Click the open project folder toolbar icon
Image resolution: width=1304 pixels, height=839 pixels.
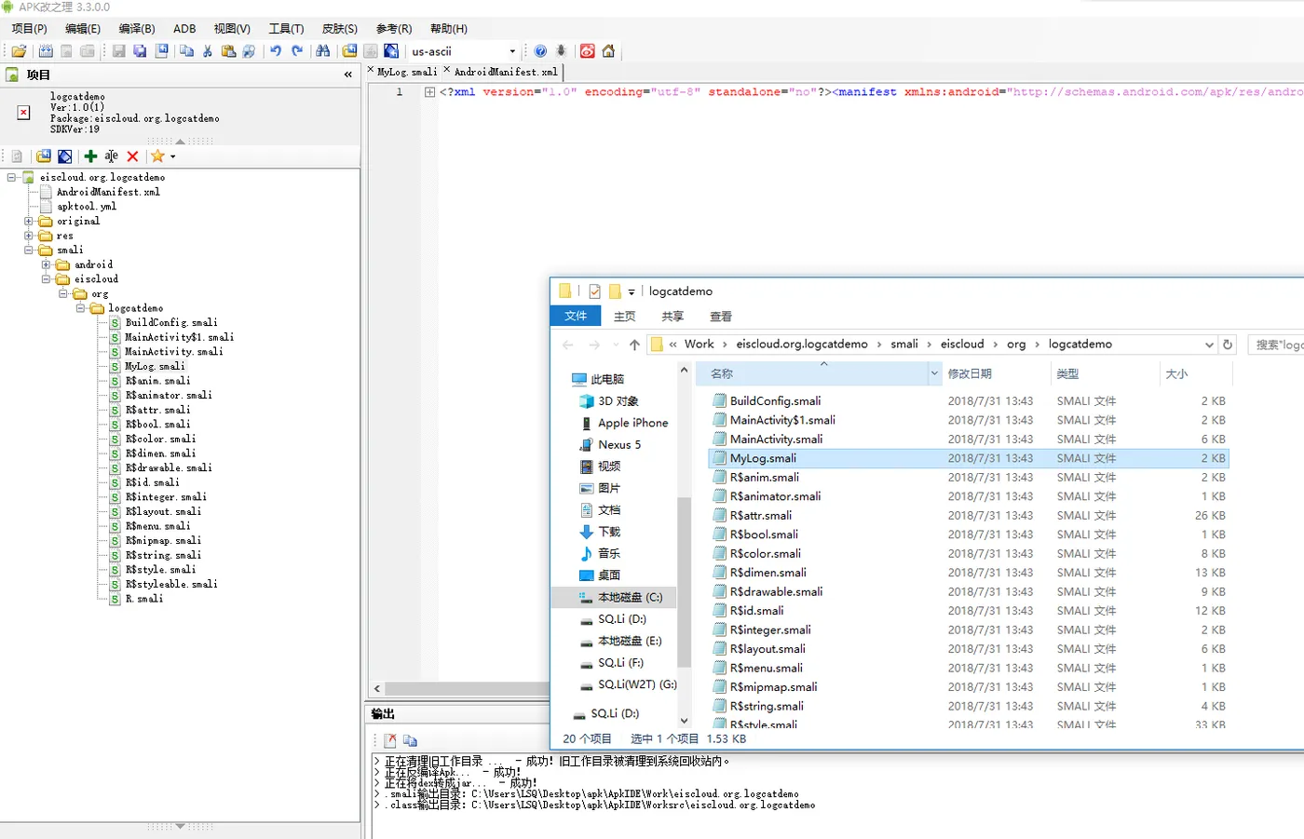(19, 51)
